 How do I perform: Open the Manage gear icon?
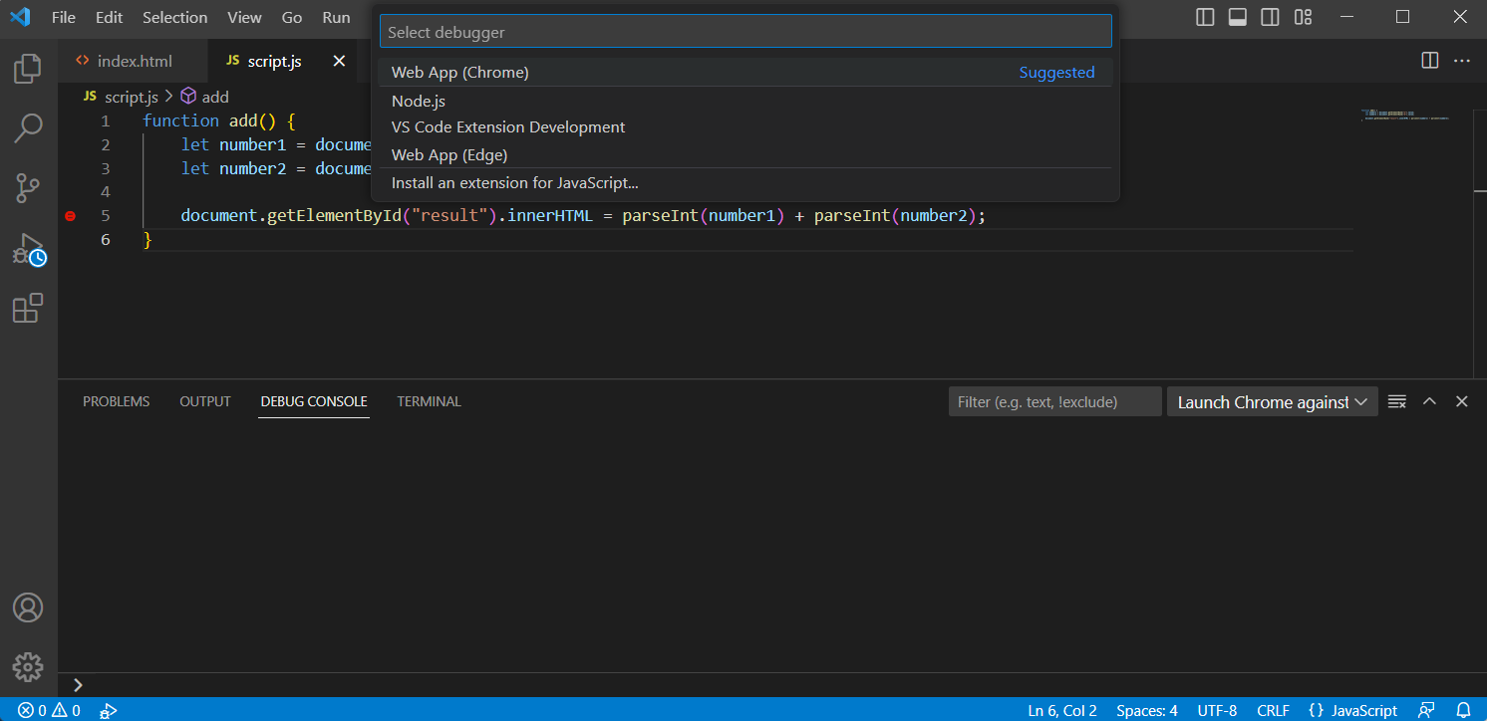coord(28,667)
